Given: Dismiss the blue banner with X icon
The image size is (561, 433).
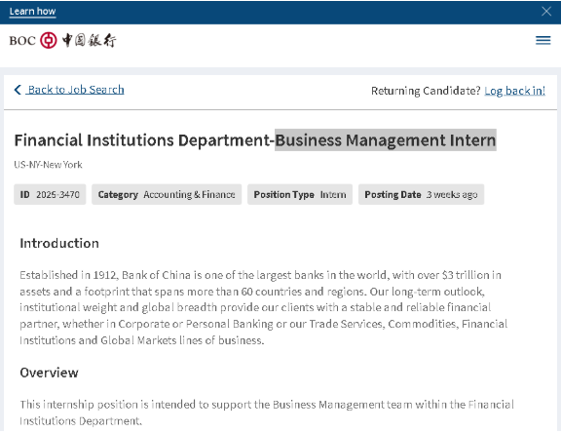Looking at the screenshot, I should [546, 12].
